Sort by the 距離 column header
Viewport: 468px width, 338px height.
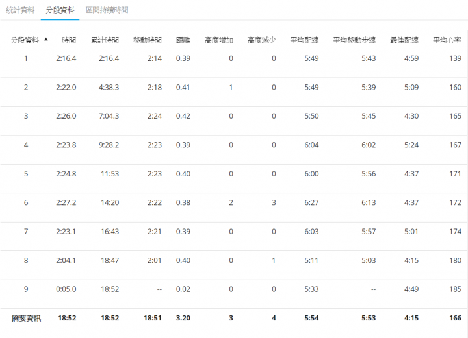183,40
